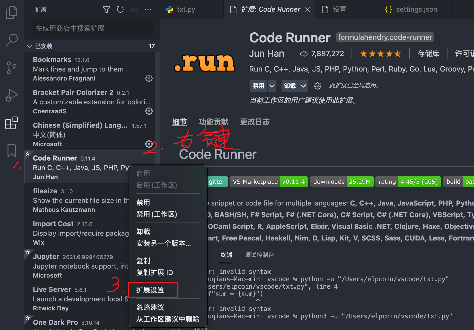Select the Import Cost extension
This screenshot has width=474, height=330.
(77, 233)
